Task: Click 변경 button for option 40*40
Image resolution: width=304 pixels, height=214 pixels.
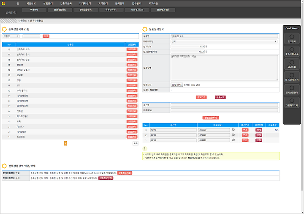Action: click(245, 135)
